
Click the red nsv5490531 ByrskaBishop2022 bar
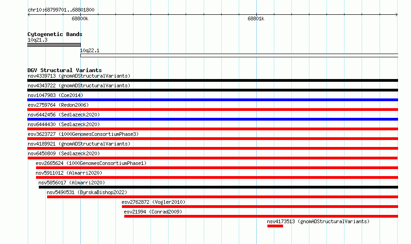click(x=223, y=197)
